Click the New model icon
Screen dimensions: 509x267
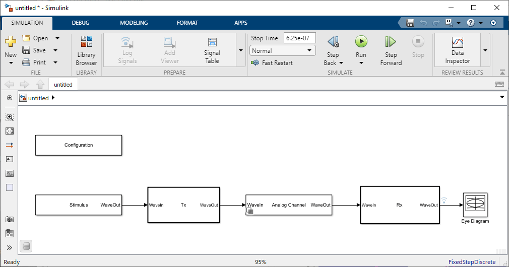click(x=11, y=41)
